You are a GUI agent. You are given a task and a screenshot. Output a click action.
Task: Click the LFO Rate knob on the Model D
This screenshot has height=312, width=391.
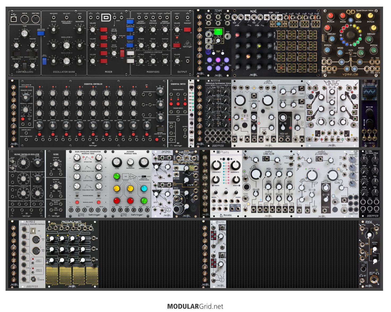[33, 65]
